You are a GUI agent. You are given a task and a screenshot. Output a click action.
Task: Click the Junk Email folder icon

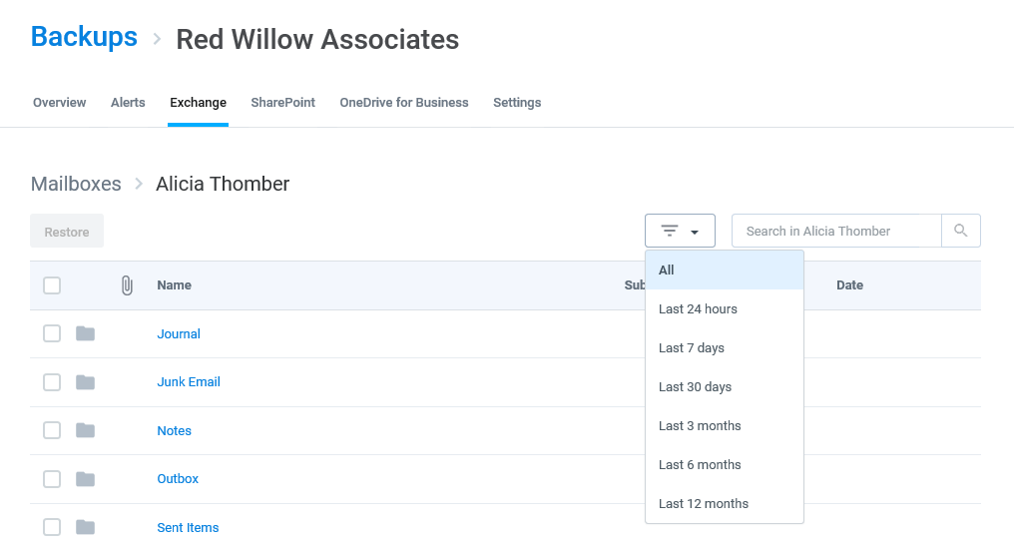click(86, 382)
